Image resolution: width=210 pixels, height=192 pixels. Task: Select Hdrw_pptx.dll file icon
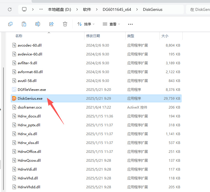click(x=14, y=125)
